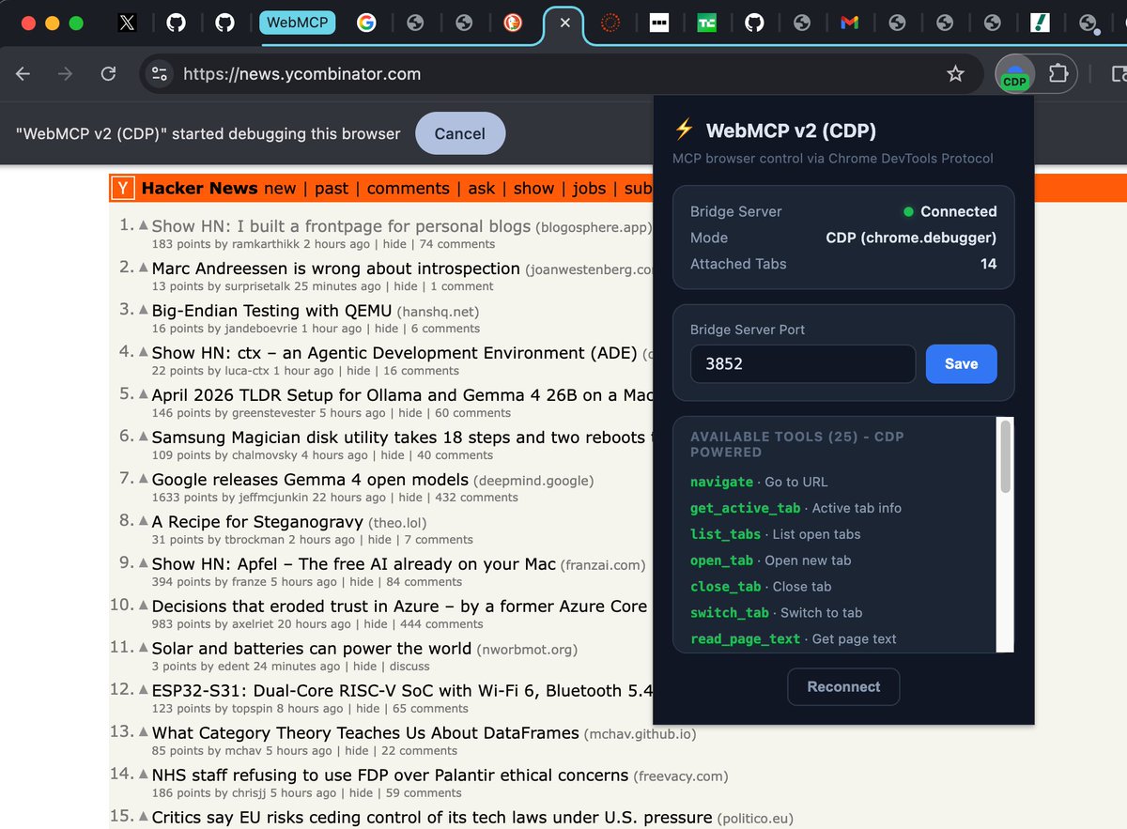The image size is (1127, 829).
Task: Click the 'list_tabs' tool entry
Action: (x=775, y=534)
